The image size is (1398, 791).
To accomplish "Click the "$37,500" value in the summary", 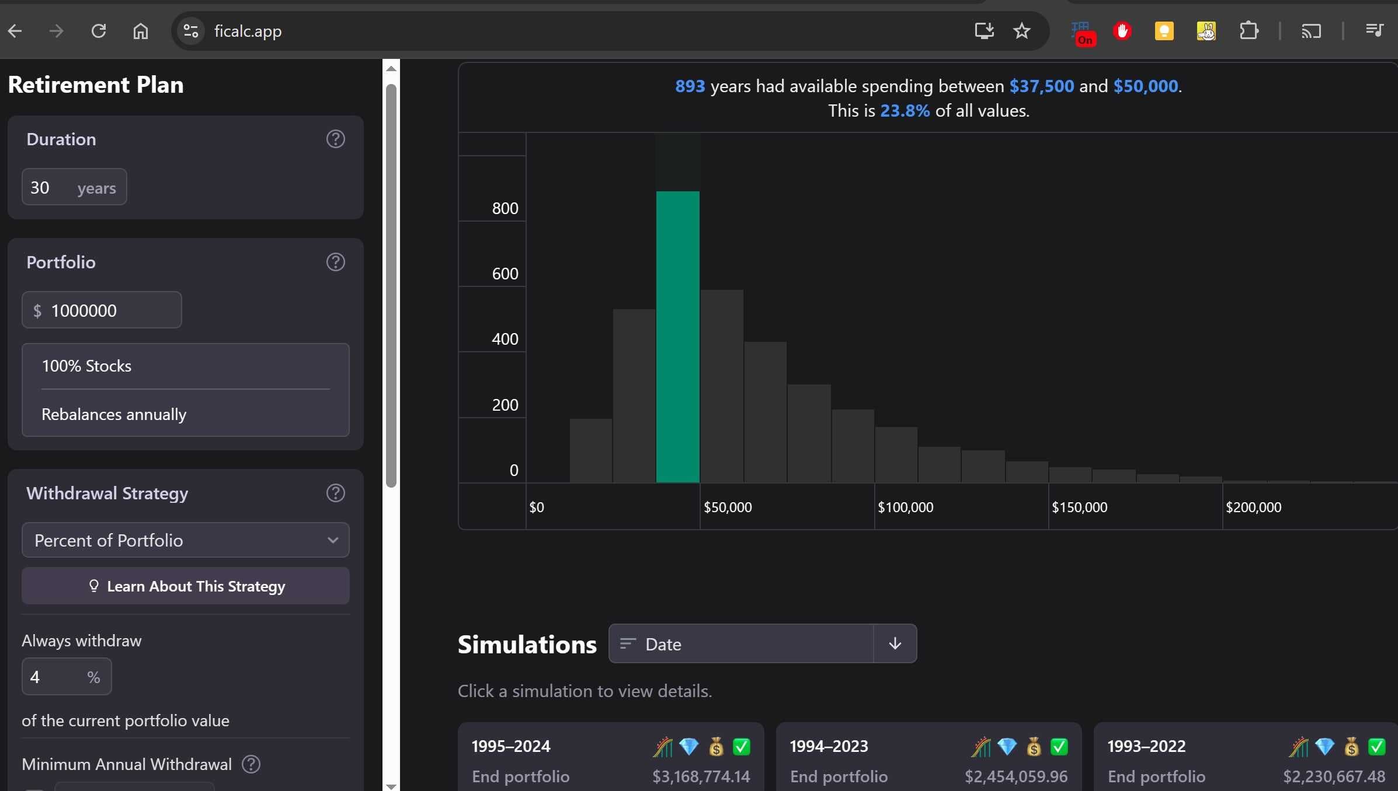I will pos(1042,86).
